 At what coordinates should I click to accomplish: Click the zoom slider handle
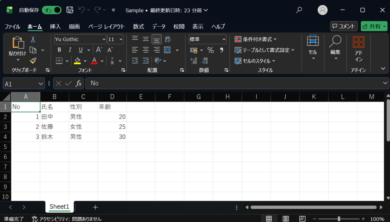point(339,219)
